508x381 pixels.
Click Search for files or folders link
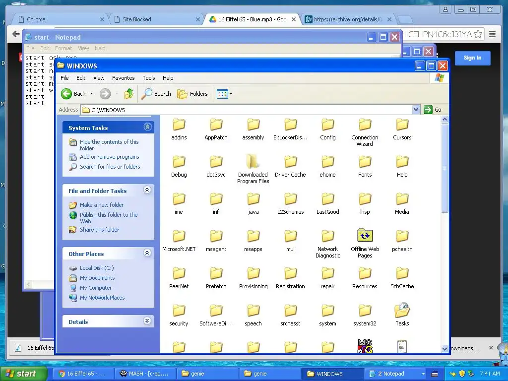110,167
